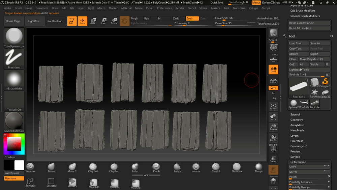Toggle Local symmetry button
This screenshot has width=337, height=190.
[273, 70]
